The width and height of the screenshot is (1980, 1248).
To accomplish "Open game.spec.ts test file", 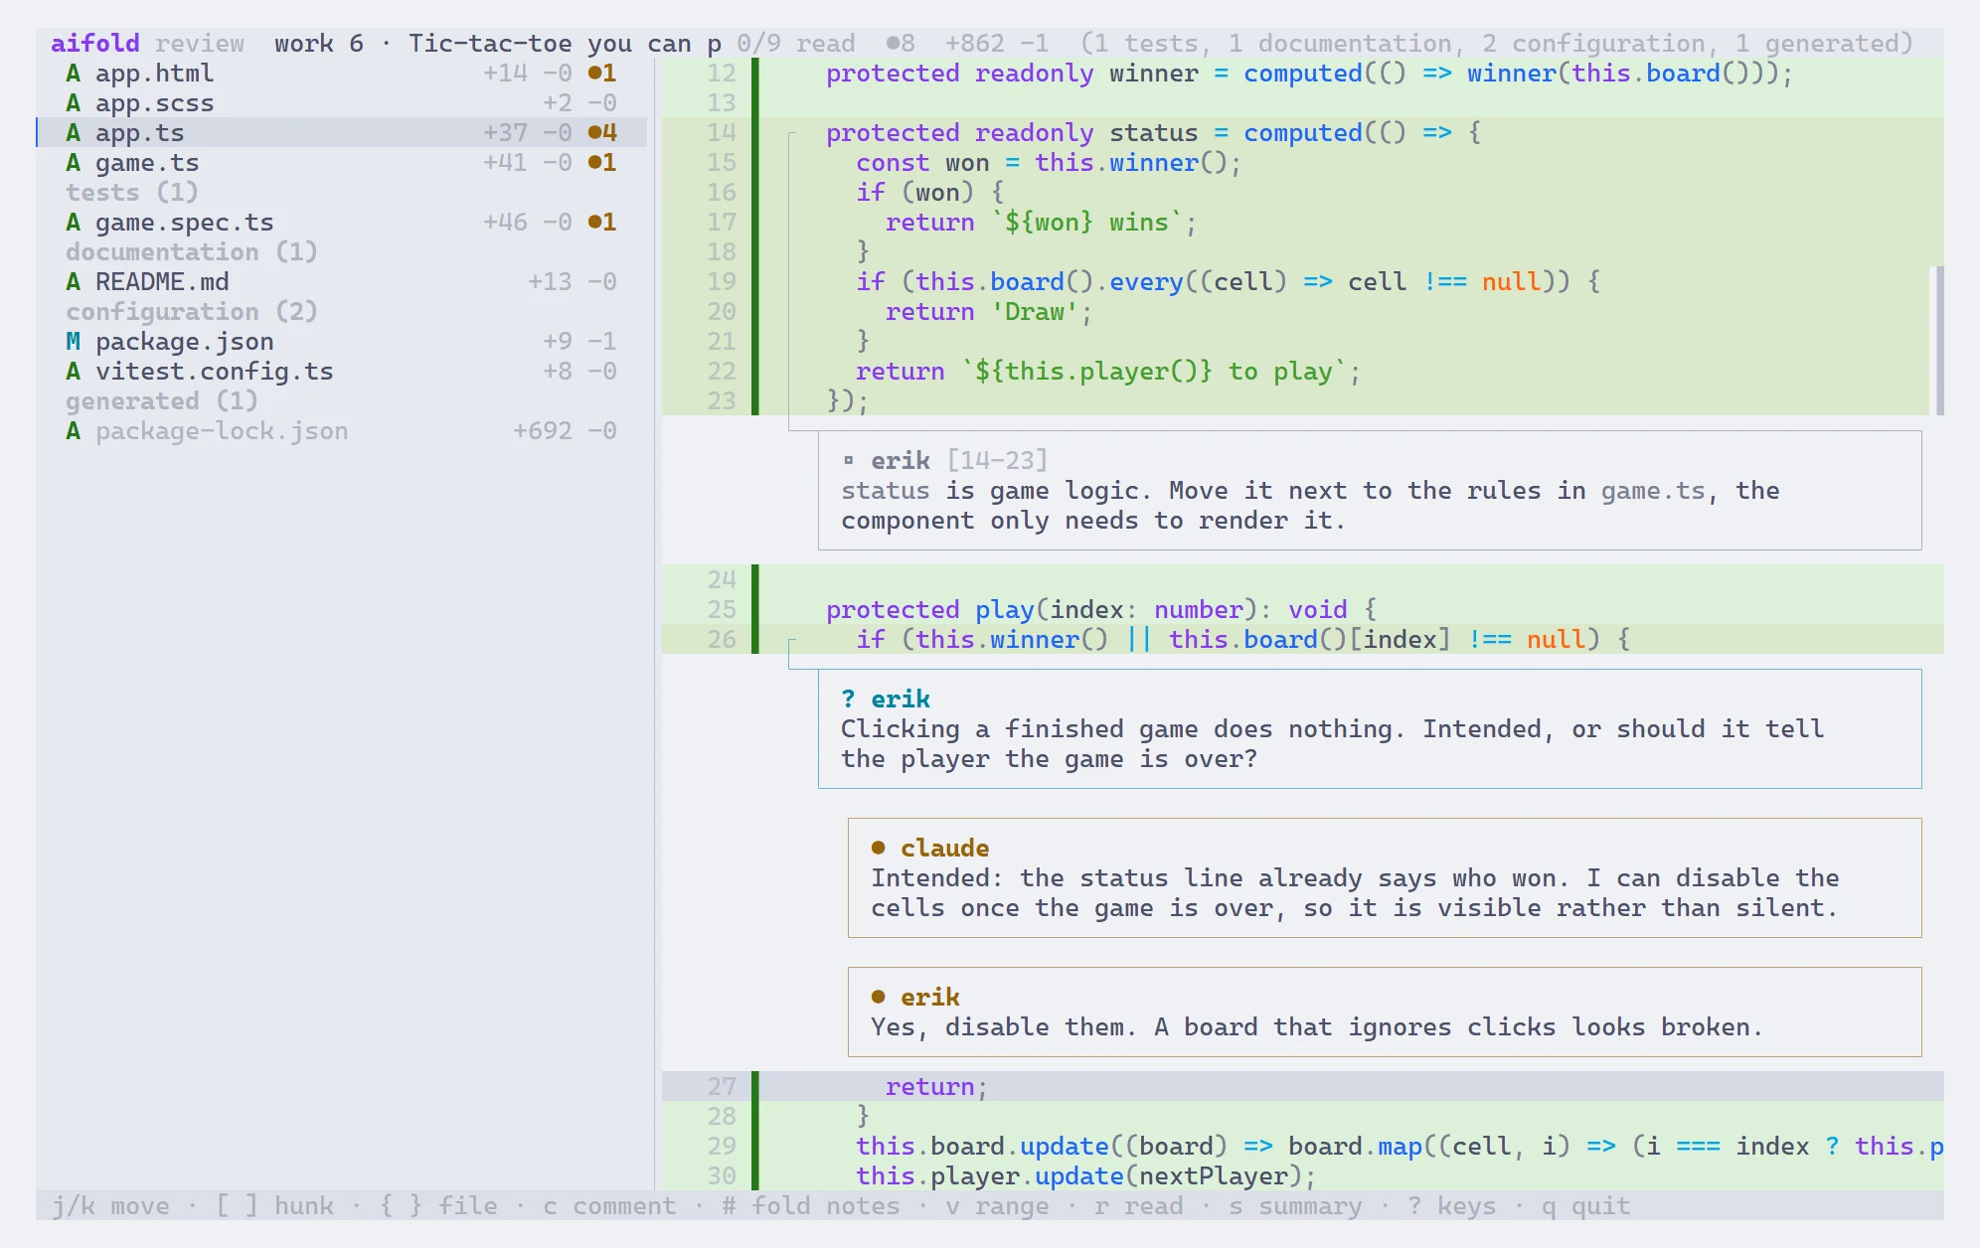I will (x=341, y=223).
